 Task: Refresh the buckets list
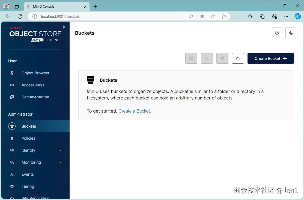tap(238, 58)
